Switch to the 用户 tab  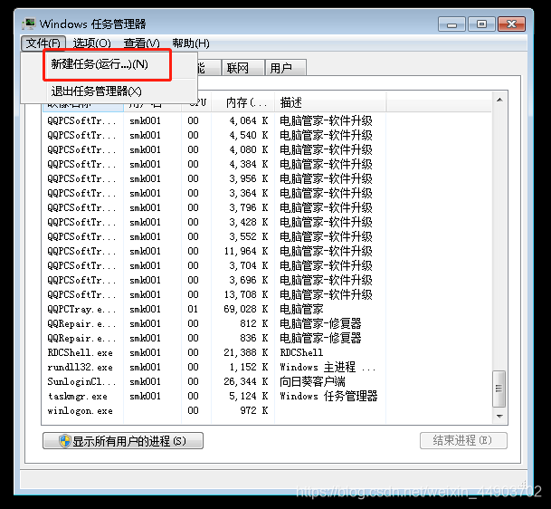tap(285, 68)
